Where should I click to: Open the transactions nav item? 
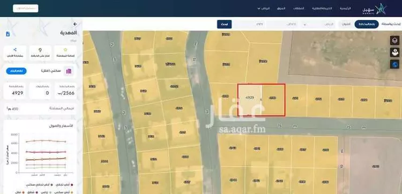click(299, 9)
